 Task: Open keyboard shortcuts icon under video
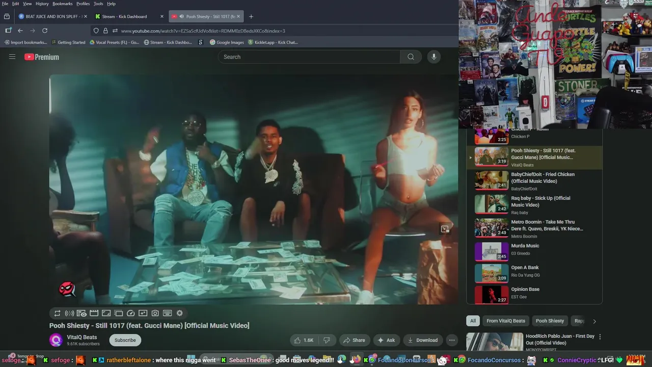(x=167, y=313)
